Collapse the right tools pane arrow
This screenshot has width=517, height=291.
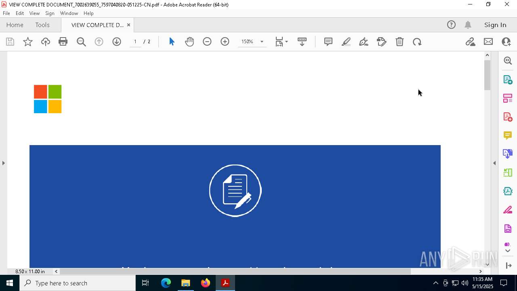494,163
